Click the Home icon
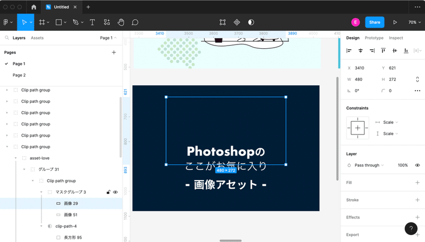Viewport: 425px width, 242px height. (x=33, y=7)
